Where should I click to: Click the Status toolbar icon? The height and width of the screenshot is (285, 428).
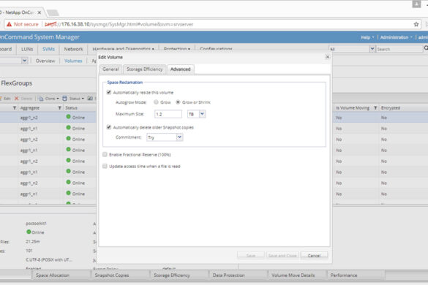coord(64,99)
